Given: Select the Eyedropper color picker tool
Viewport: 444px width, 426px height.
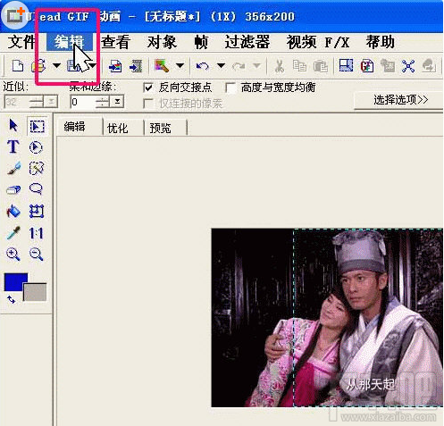Looking at the screenshot, I should [13, 233].
